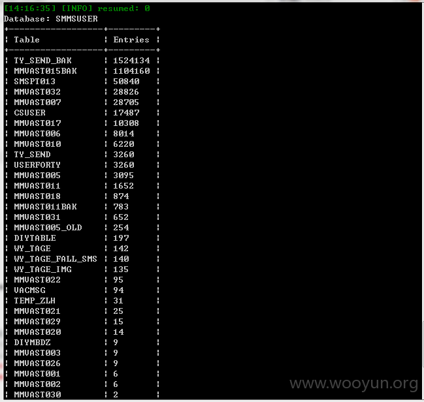Click the entries value 10308
This screenshot has width=424, height=402.
pyautogui.click(x=126, y=123)
